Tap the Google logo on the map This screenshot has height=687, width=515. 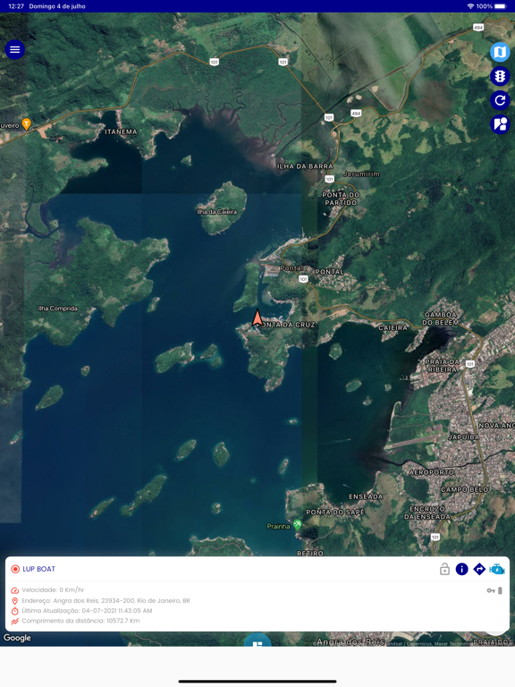[x=18, y=638]
